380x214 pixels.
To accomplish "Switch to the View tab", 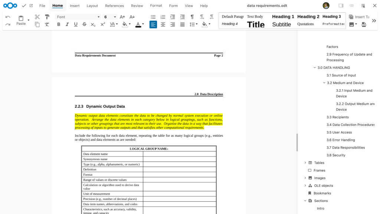I will tap(189, 6).
